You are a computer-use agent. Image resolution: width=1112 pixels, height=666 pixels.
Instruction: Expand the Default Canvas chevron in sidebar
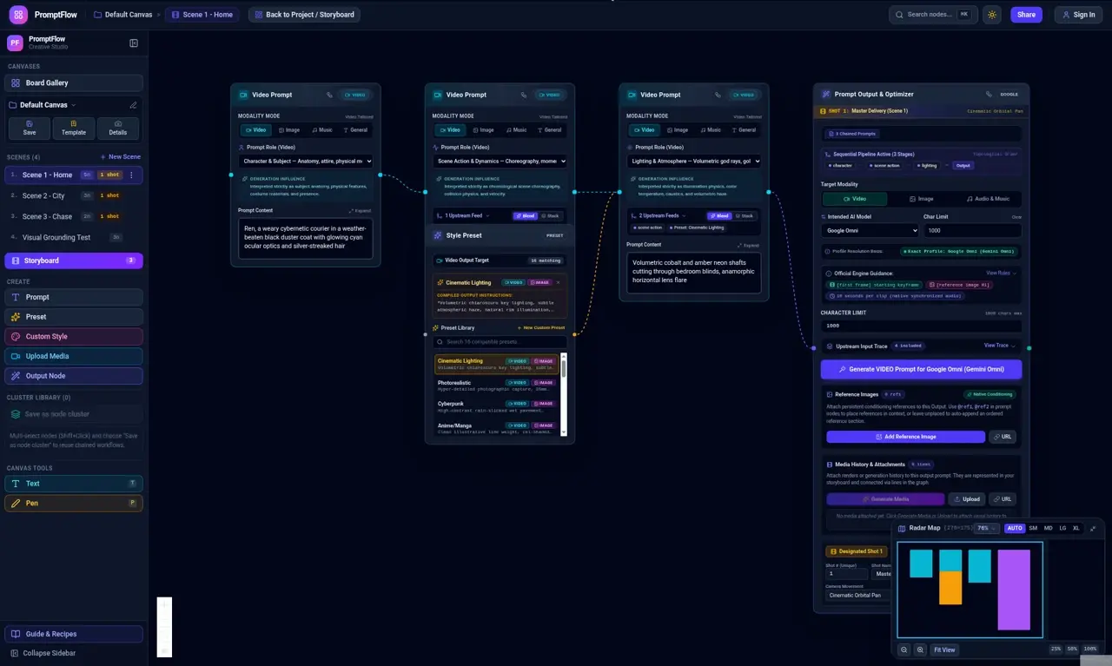pos(74,105)
